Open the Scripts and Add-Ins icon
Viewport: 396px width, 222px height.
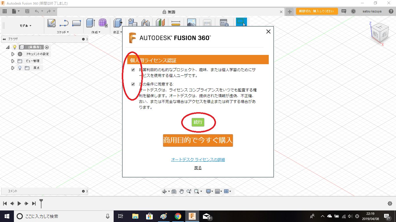coord(224,23)
